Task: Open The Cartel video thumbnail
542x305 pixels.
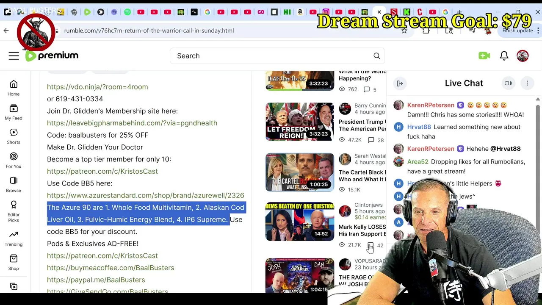Action: tap(300, 172)
